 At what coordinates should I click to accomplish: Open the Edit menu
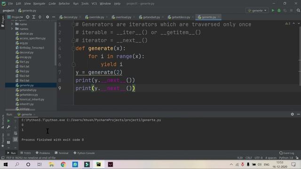18,3
